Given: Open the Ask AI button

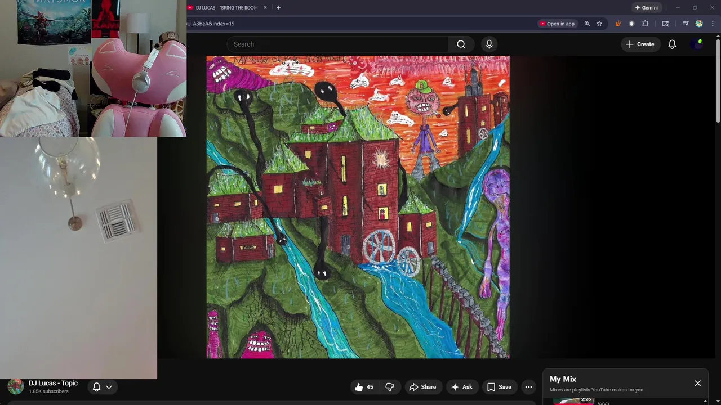Looking at the screenshot, I should [461, 387].
